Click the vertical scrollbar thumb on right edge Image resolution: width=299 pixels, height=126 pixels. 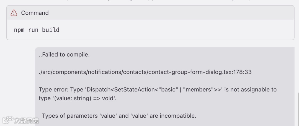[x=298, y=109]
